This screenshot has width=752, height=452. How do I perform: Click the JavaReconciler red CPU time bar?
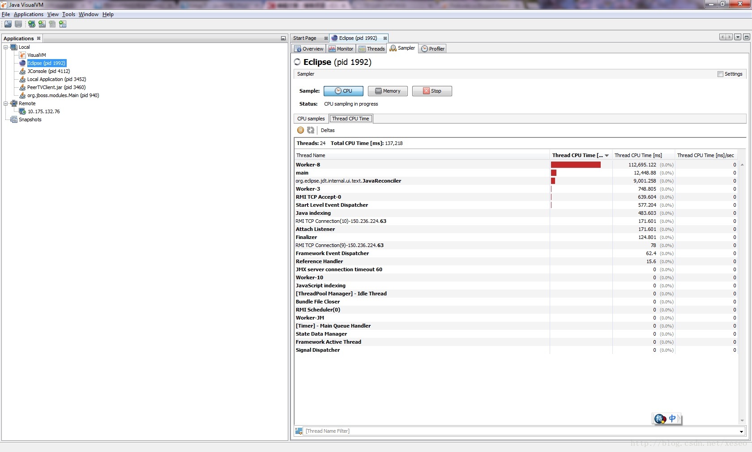pyautogui.click(x=553, y=181)
